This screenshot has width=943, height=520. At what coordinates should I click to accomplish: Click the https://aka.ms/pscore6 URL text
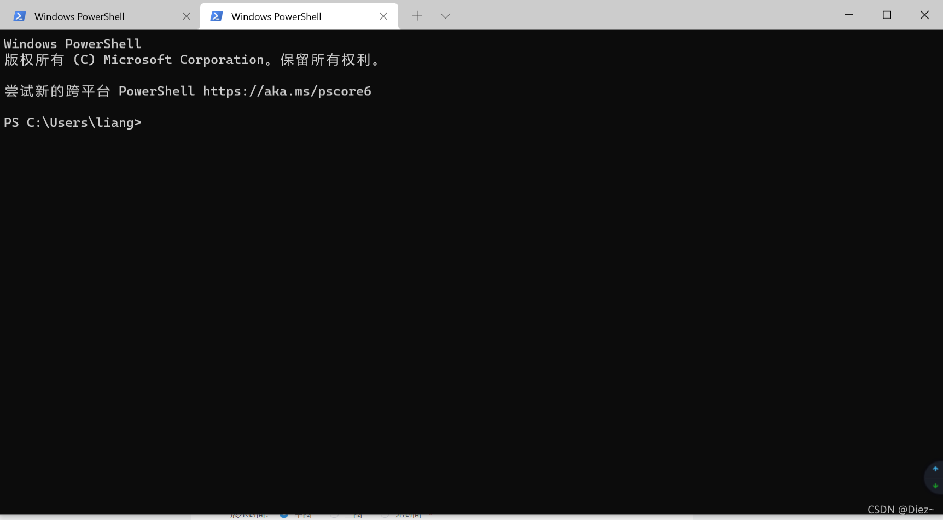click(287, 91)
